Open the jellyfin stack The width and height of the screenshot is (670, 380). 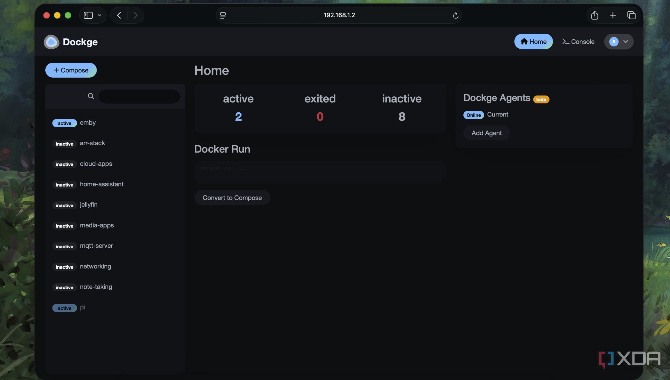(115, 205)
